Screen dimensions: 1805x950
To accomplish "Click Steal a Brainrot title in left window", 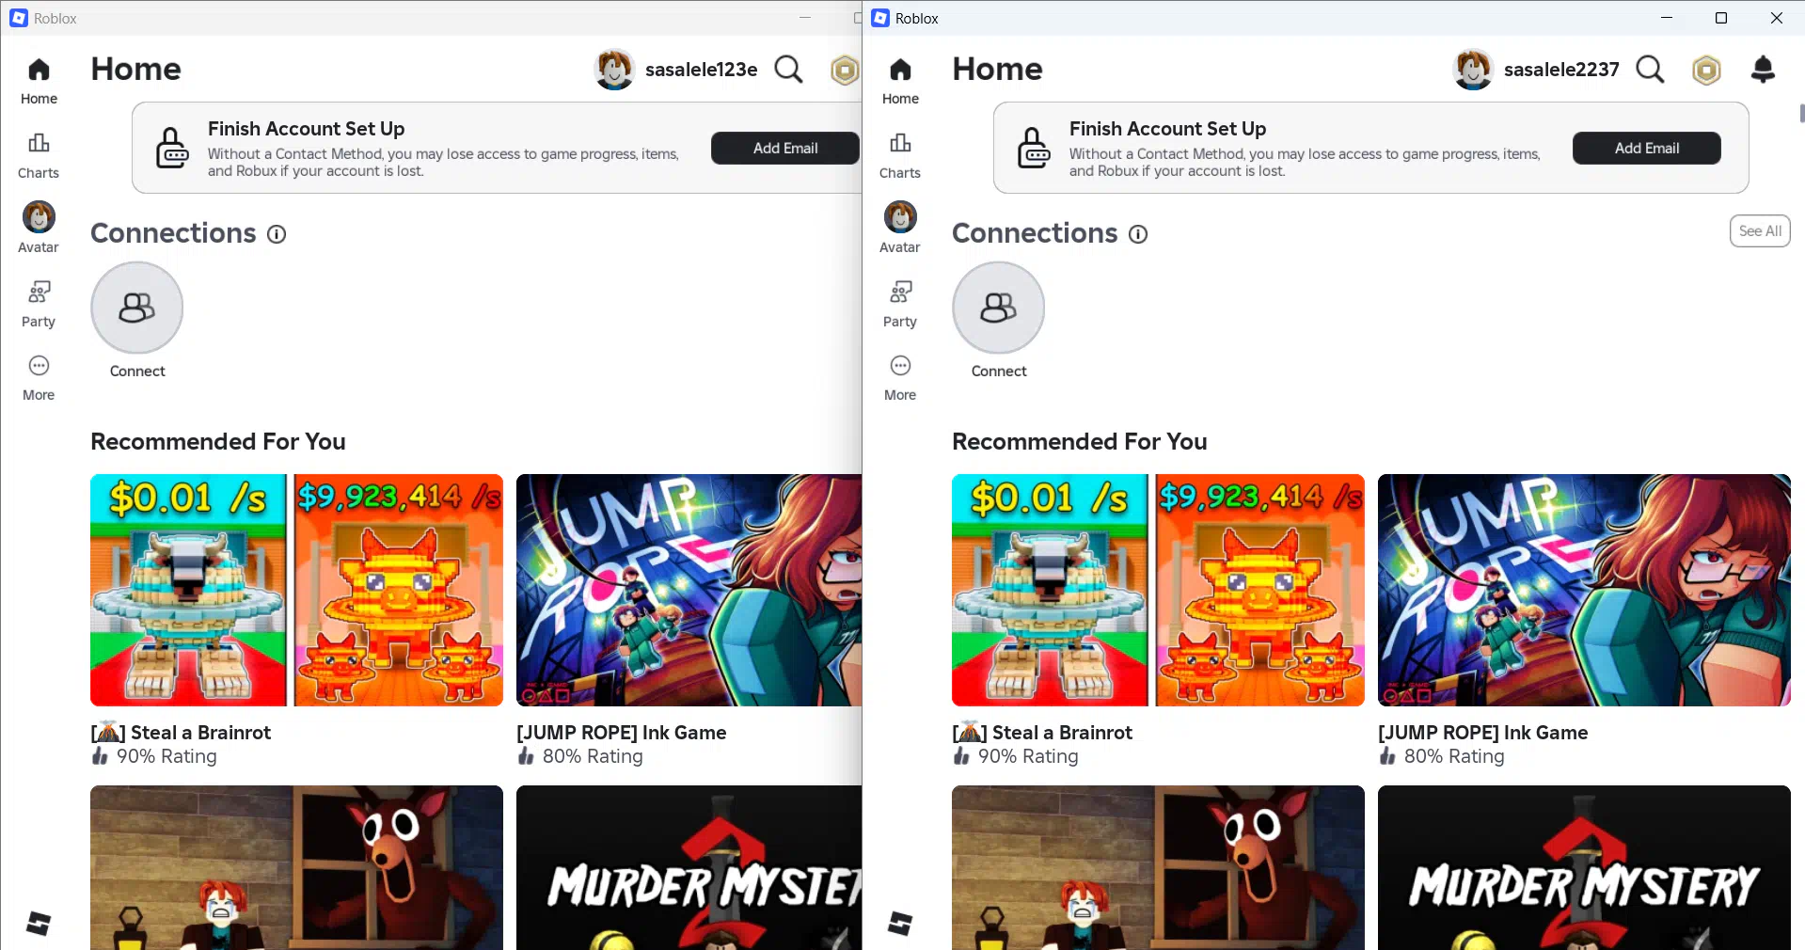I will 181,733.
